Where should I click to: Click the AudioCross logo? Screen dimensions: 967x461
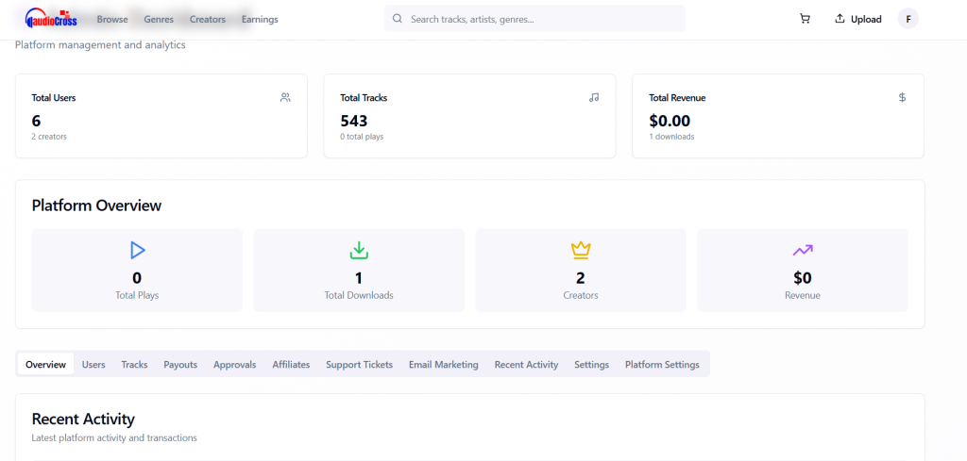52,19
